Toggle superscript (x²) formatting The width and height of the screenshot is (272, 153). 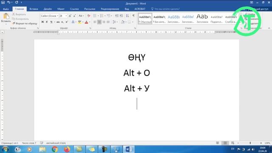click(67, 22)
